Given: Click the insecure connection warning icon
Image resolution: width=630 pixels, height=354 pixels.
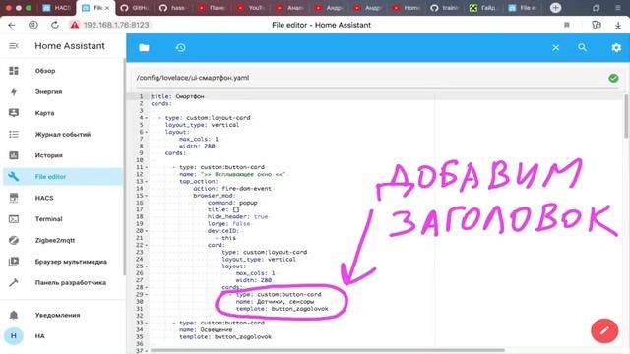Looking at the screenshot, I should pos(75,25).
